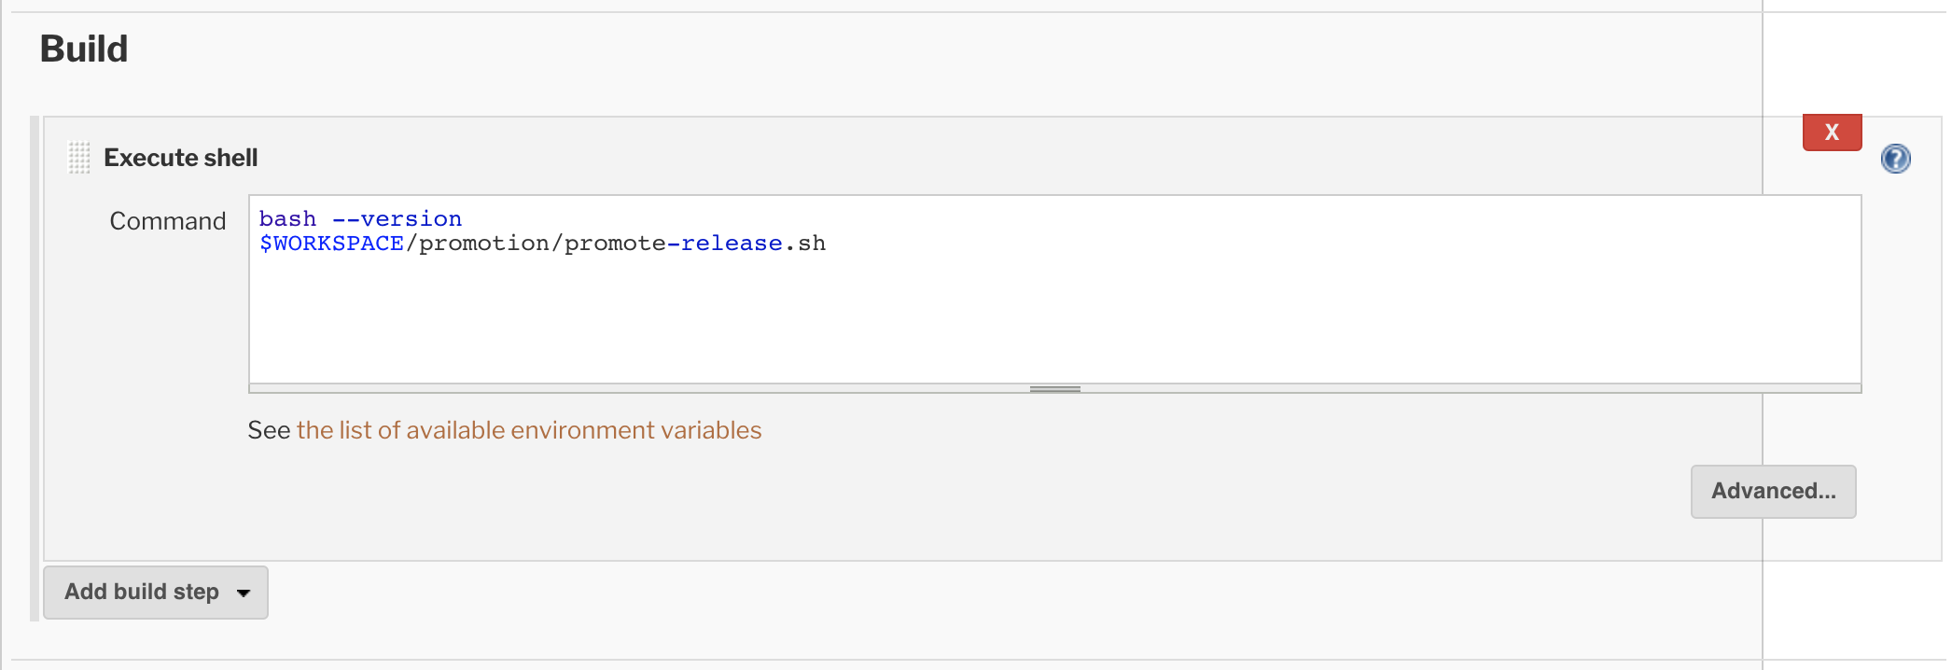This screenshot has height=670, width=1952.
Task: Click the Command field label
Action: (x=168, y=221)
